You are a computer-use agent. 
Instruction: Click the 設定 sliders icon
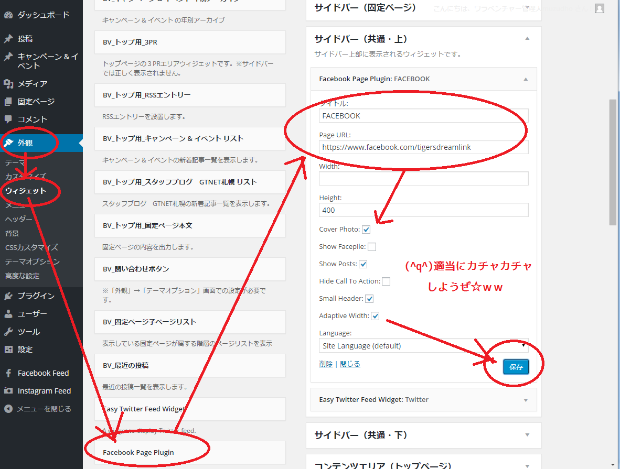click(8, 350)
